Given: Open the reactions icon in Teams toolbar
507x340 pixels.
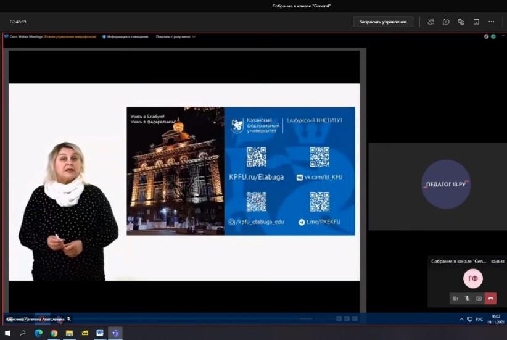Looking at the screenshot, I should pos(461,22).
